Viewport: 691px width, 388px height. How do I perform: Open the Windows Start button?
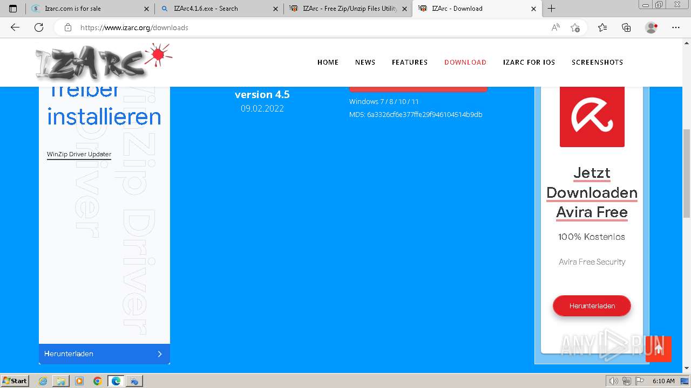tap(15, 381)
